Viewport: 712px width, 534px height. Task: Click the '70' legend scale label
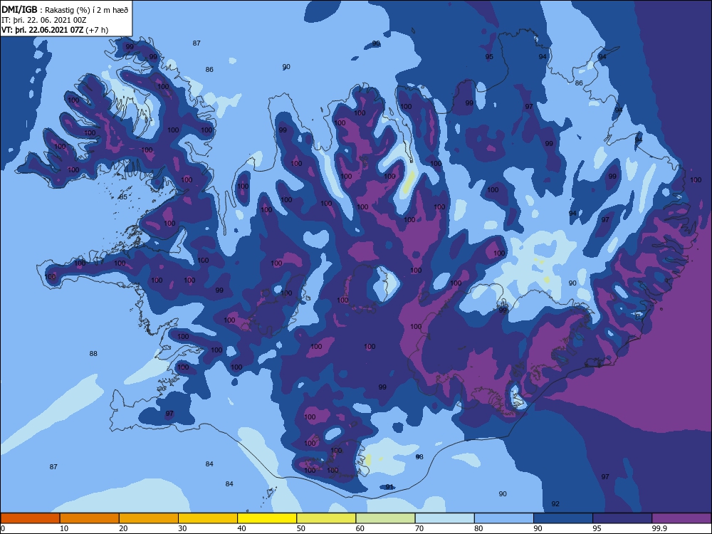(x=419, y=528)
